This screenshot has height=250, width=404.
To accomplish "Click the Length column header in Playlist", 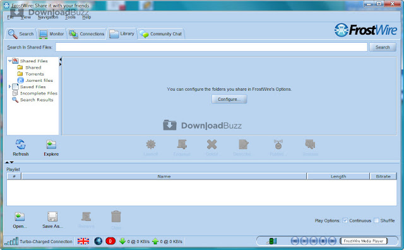I will tap(338, 176).
